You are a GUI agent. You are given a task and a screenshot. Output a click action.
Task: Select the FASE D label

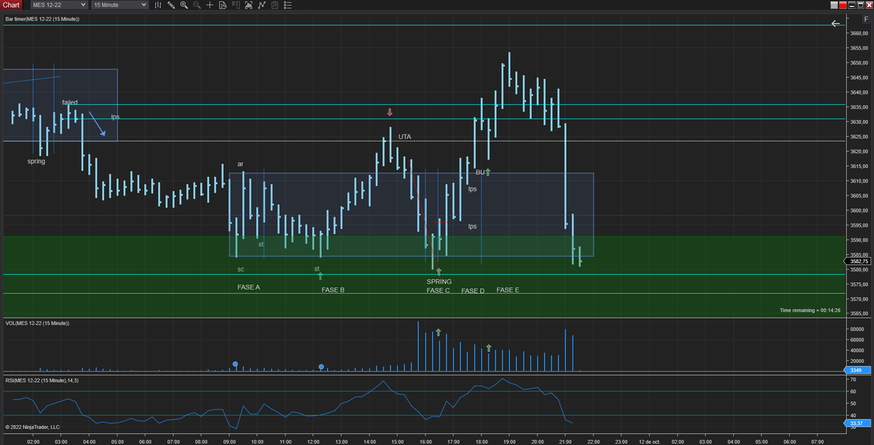pos(473,291)
